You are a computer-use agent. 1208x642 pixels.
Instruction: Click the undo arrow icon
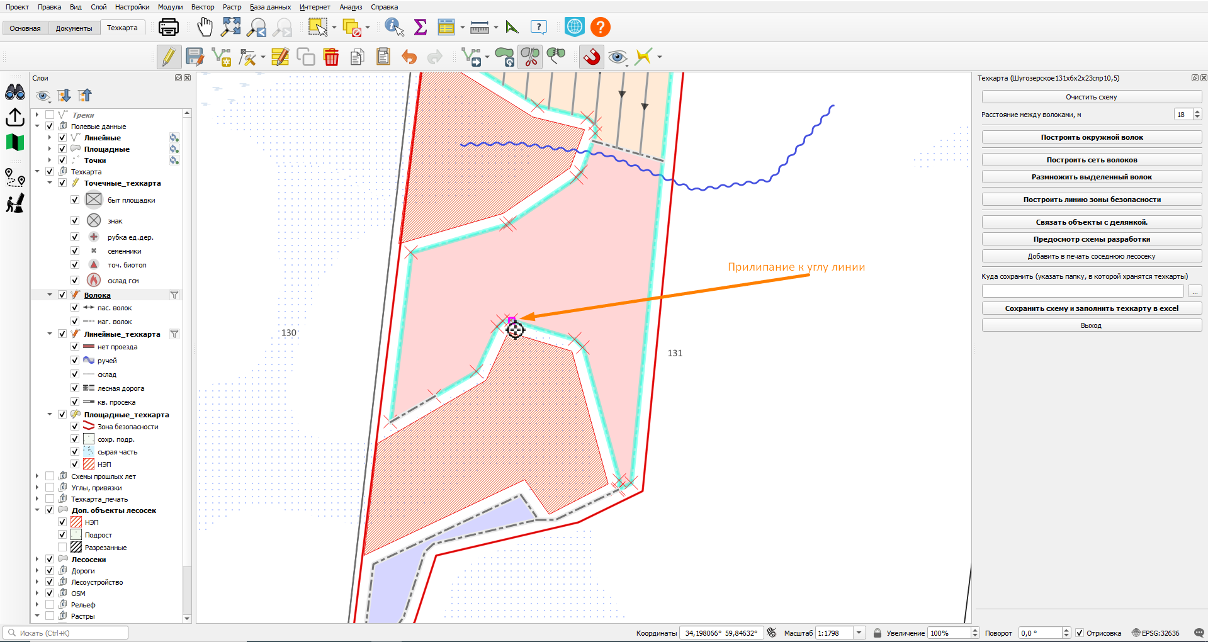point(409,57)
